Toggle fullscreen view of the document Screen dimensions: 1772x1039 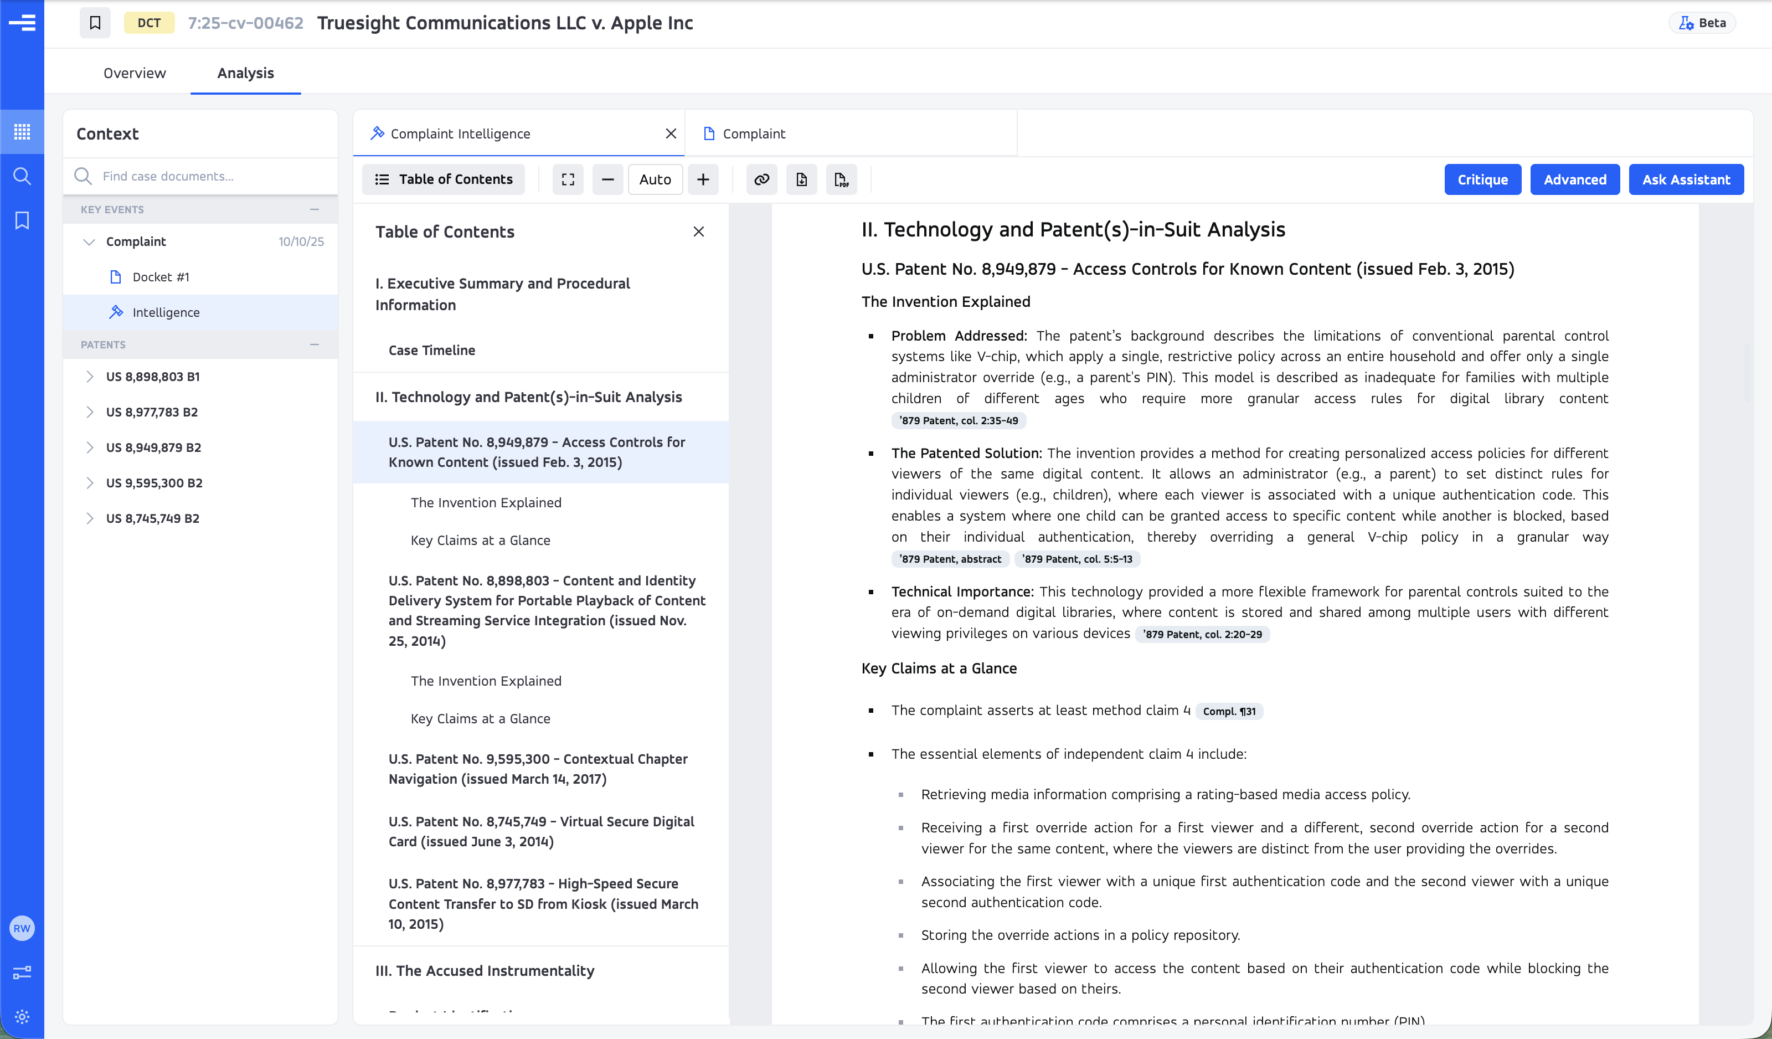click(568, 179)
